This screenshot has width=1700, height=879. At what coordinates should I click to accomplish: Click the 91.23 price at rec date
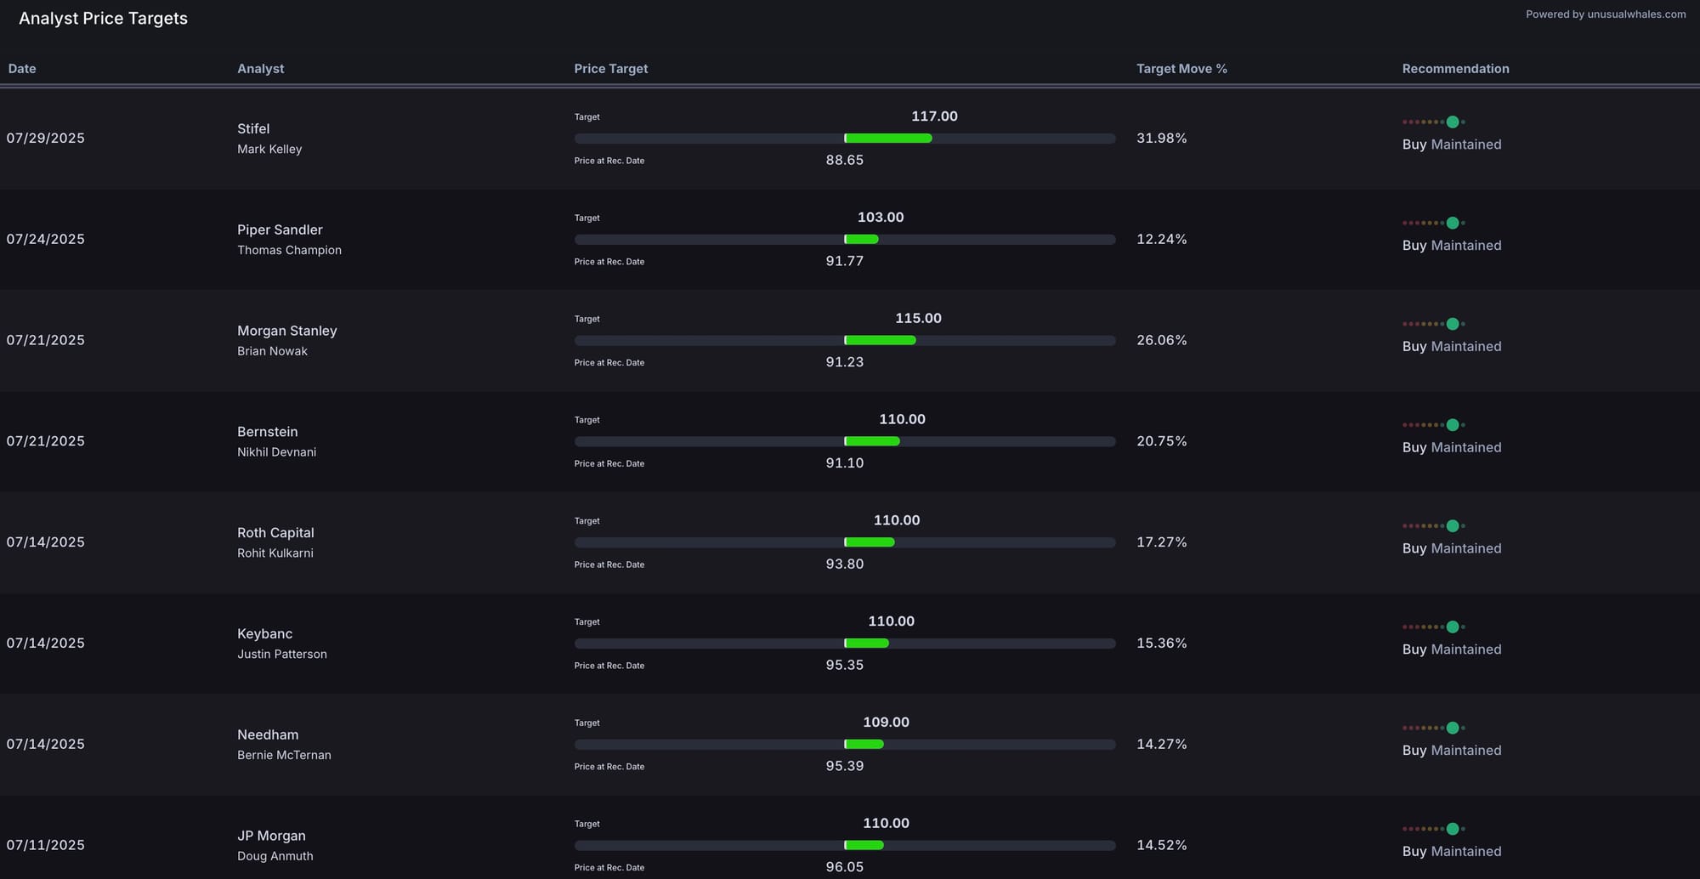click(845, 362)
